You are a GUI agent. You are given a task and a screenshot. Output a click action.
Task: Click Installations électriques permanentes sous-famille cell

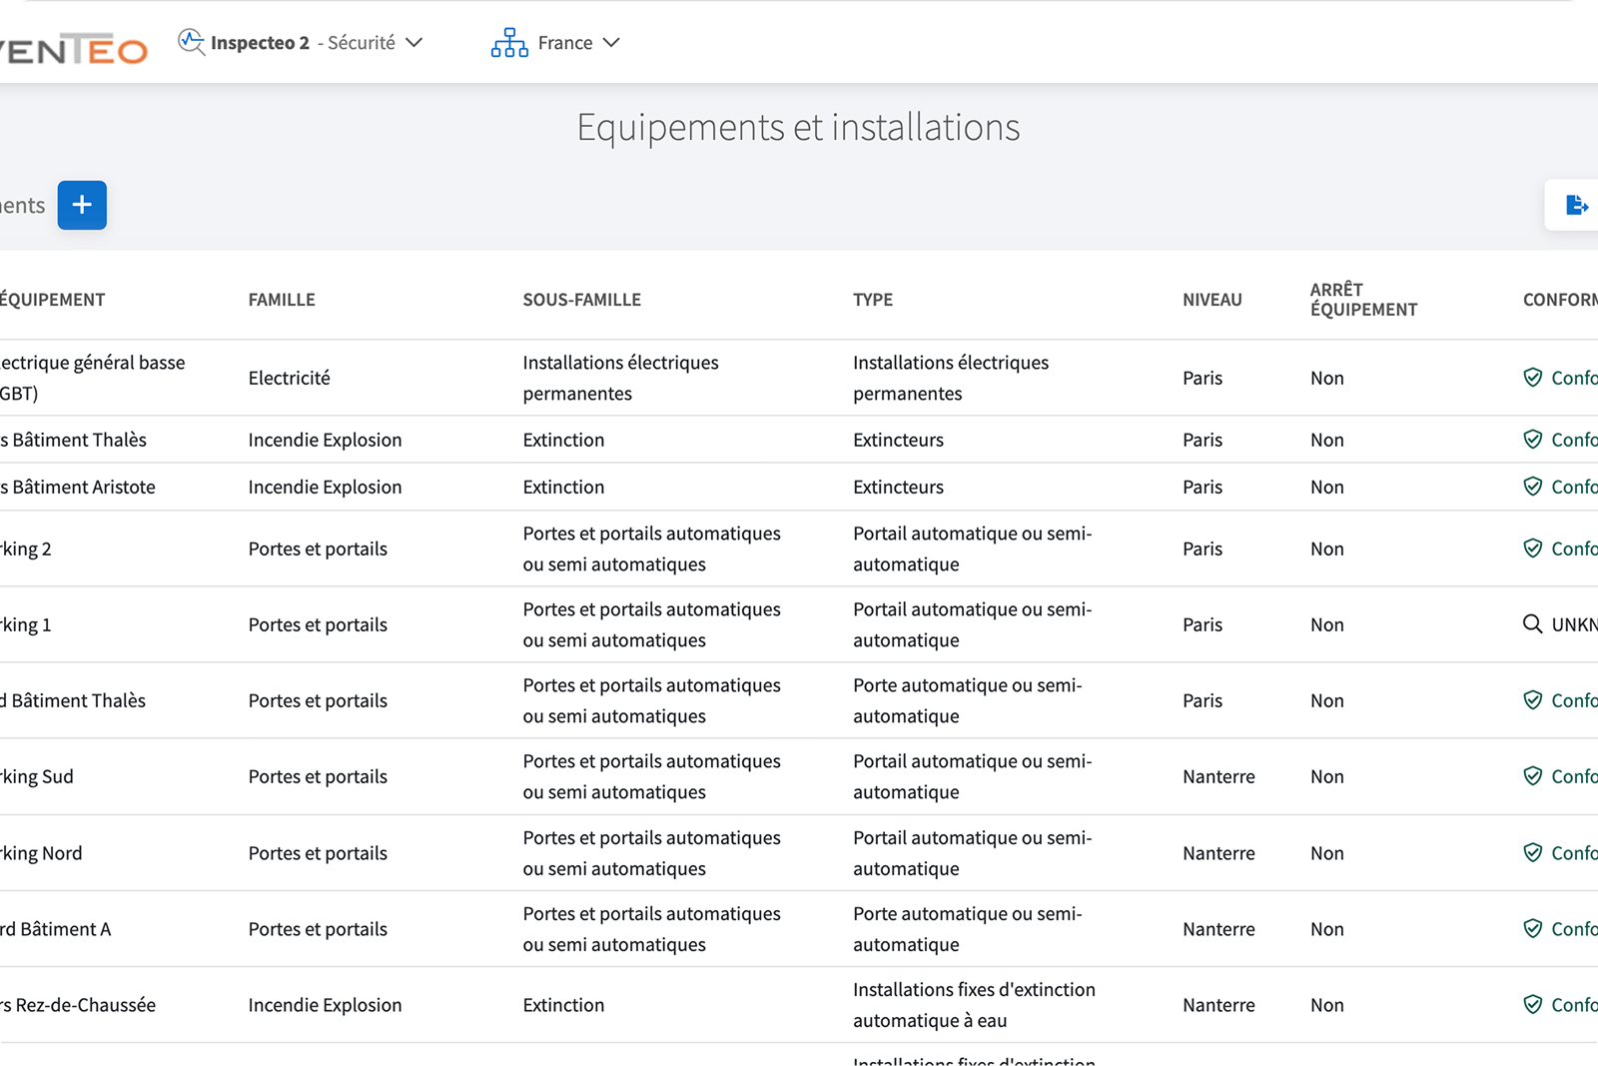(620, 378)
